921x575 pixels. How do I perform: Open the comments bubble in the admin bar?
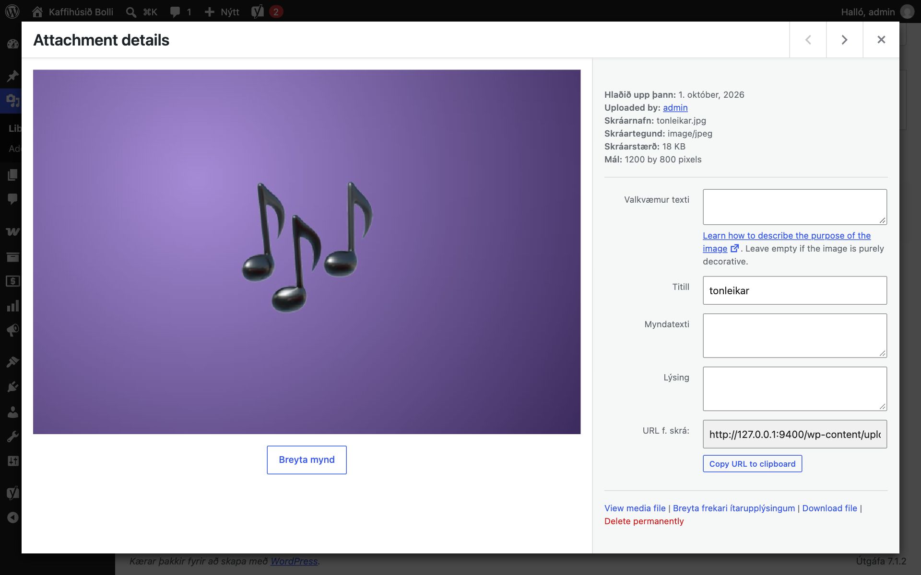pos(181,11)
